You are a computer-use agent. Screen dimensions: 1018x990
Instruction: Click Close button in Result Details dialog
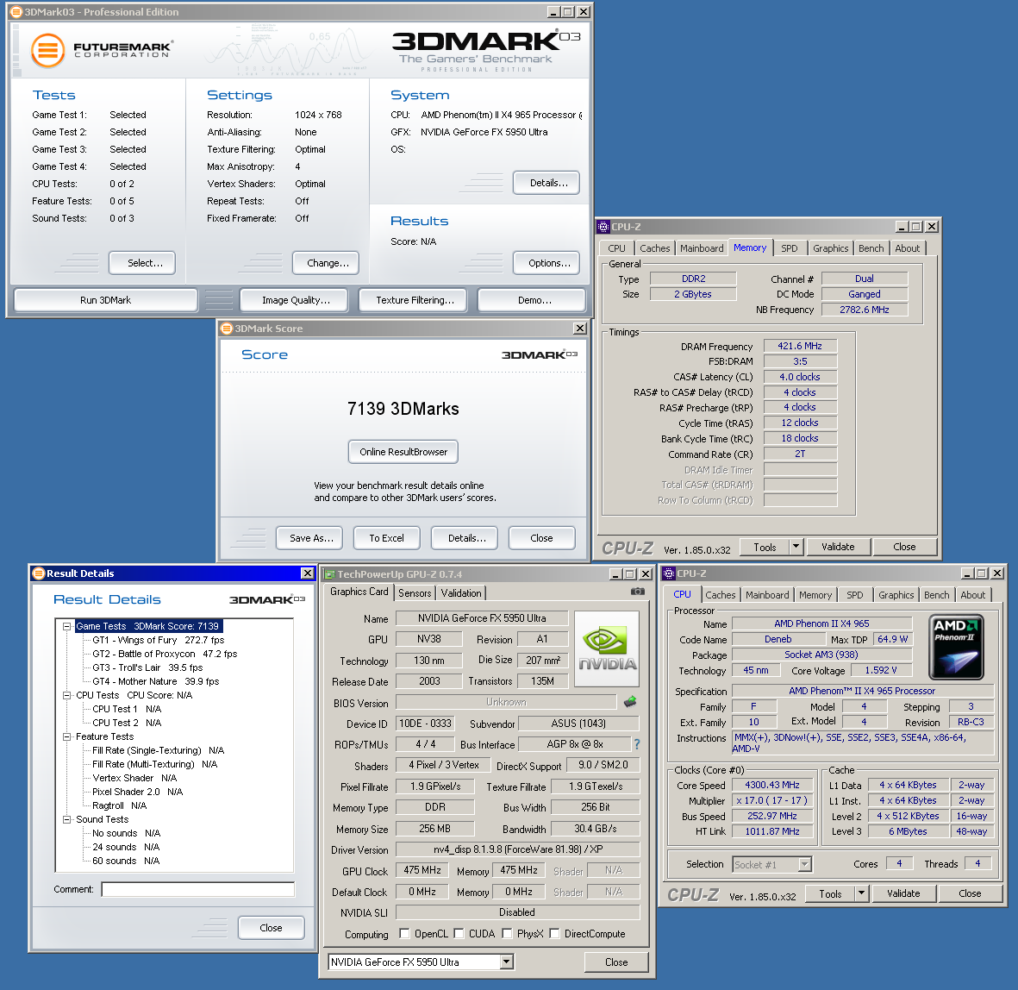coord(272,928)
